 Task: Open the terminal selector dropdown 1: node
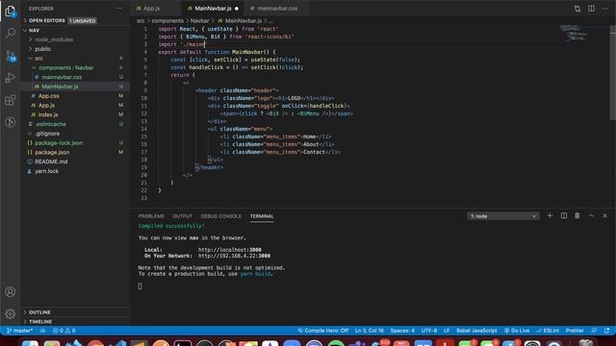(x=503, y=216)
